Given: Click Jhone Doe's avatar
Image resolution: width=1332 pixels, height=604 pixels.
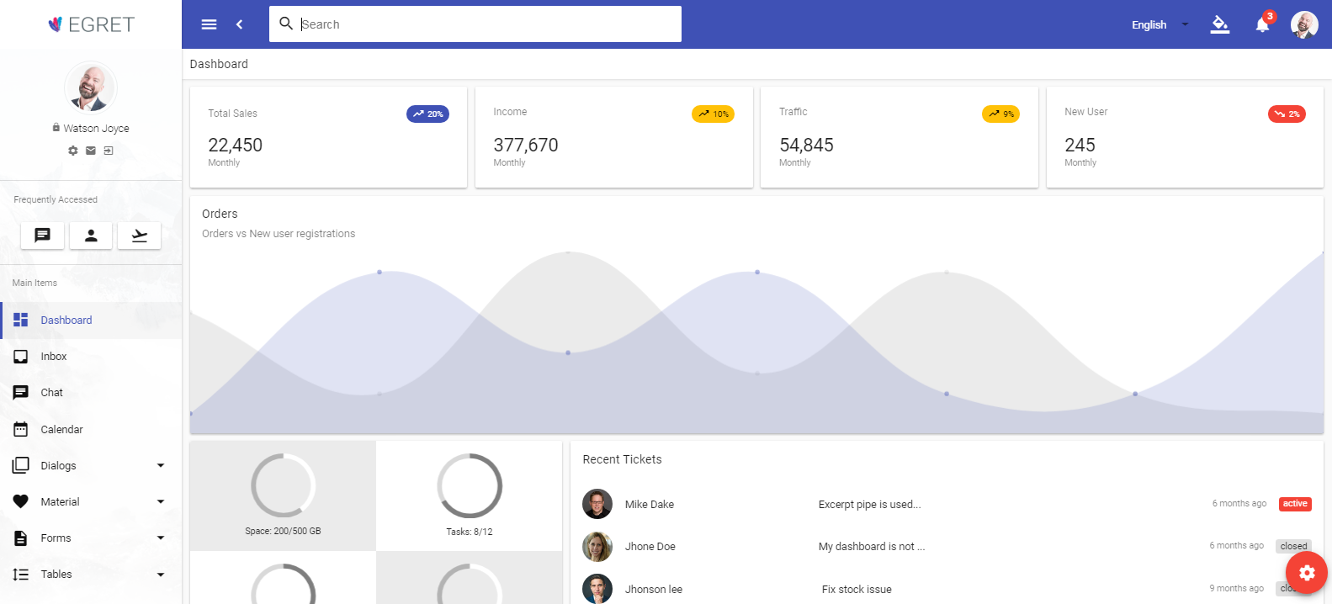Looking at the screenshot, I should (597, 547).
